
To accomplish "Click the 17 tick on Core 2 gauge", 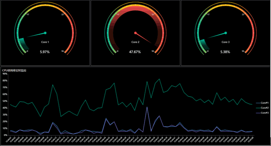I will [118, 14].
